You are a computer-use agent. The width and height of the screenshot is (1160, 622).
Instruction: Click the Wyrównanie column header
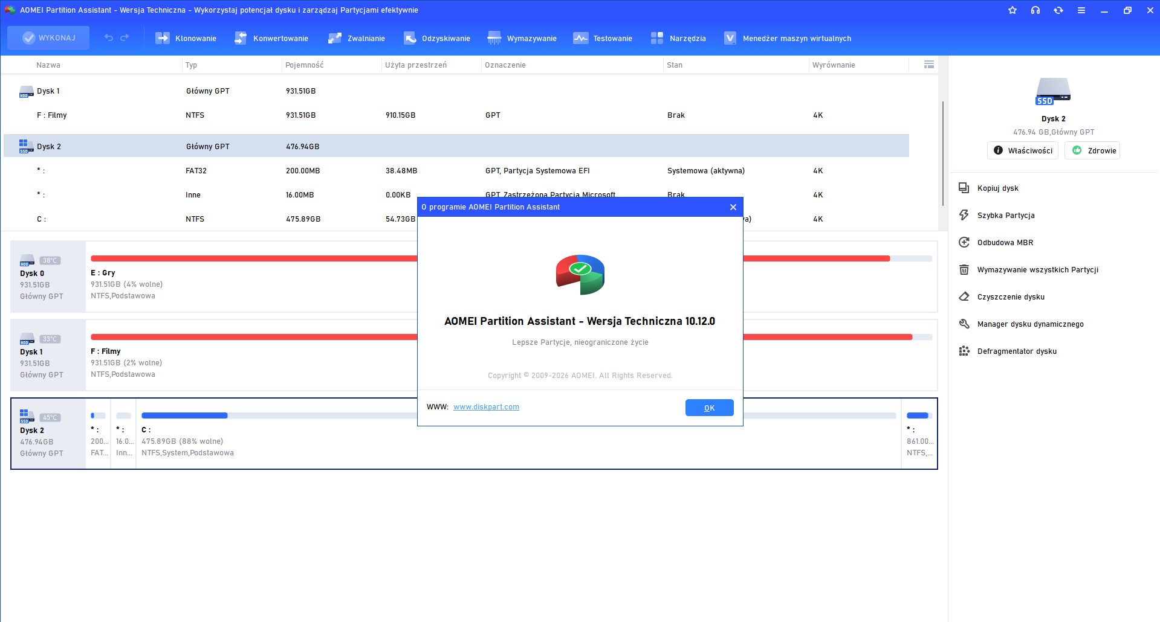pos(834,65)
